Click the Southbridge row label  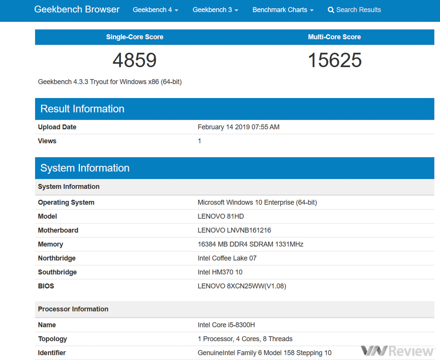pos(57,272)
